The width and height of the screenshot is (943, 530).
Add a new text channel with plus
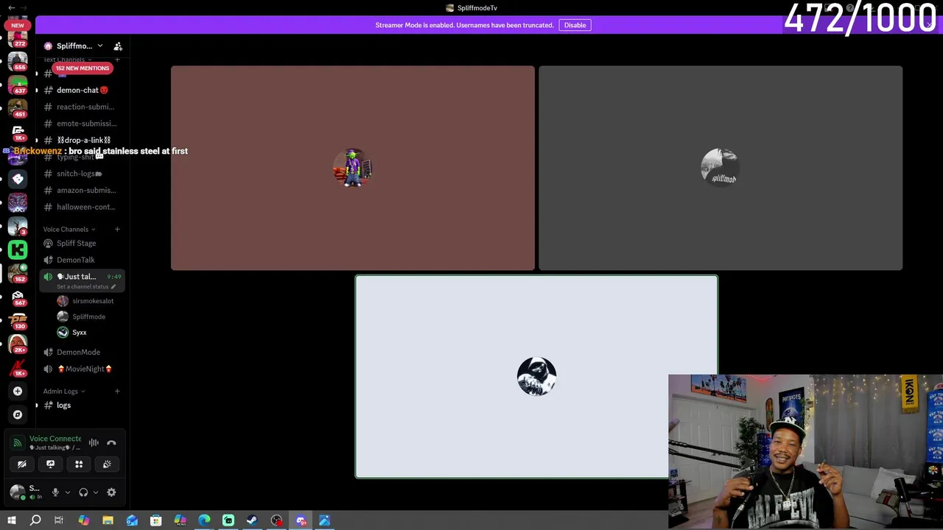pyautogui.click(x=117, y=60)
